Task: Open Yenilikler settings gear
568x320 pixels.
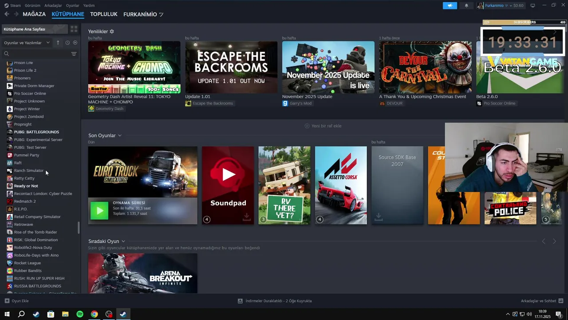Action: (112, 32)
